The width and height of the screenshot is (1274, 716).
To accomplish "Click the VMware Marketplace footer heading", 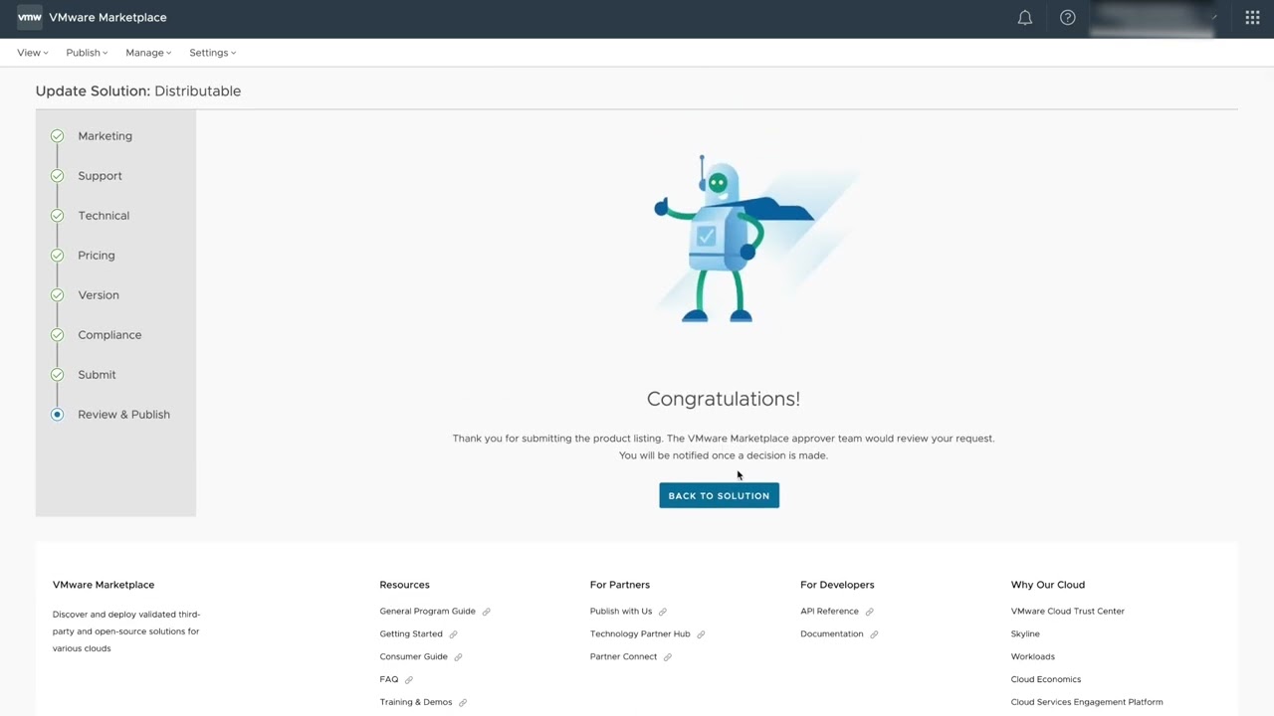I will point(104,585).
